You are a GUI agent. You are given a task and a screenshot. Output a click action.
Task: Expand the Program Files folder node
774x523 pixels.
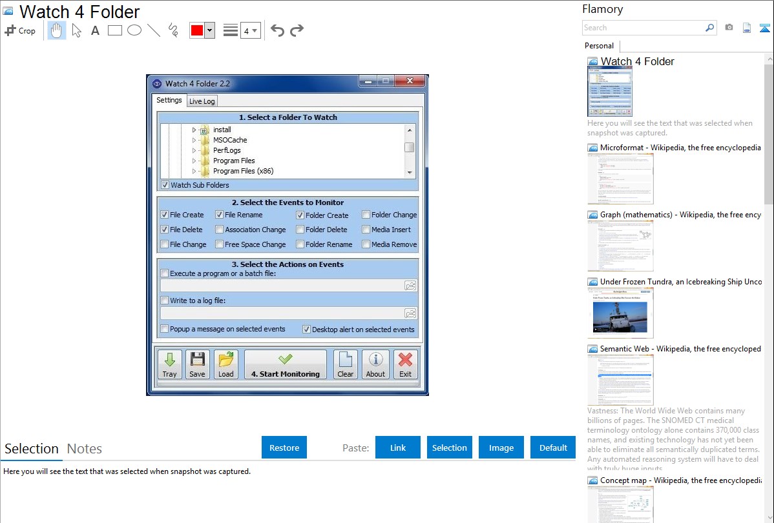pyautogui.click(x=194, y=161)
